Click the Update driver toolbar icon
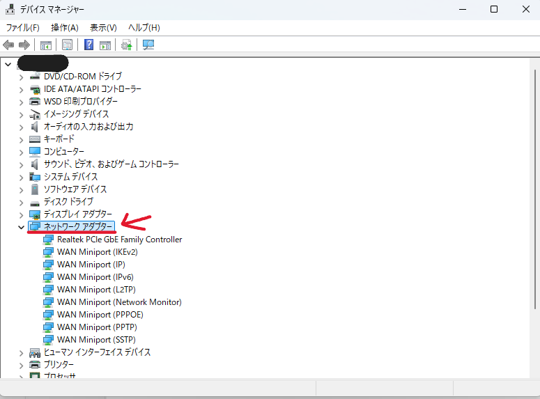 point(126,45)
